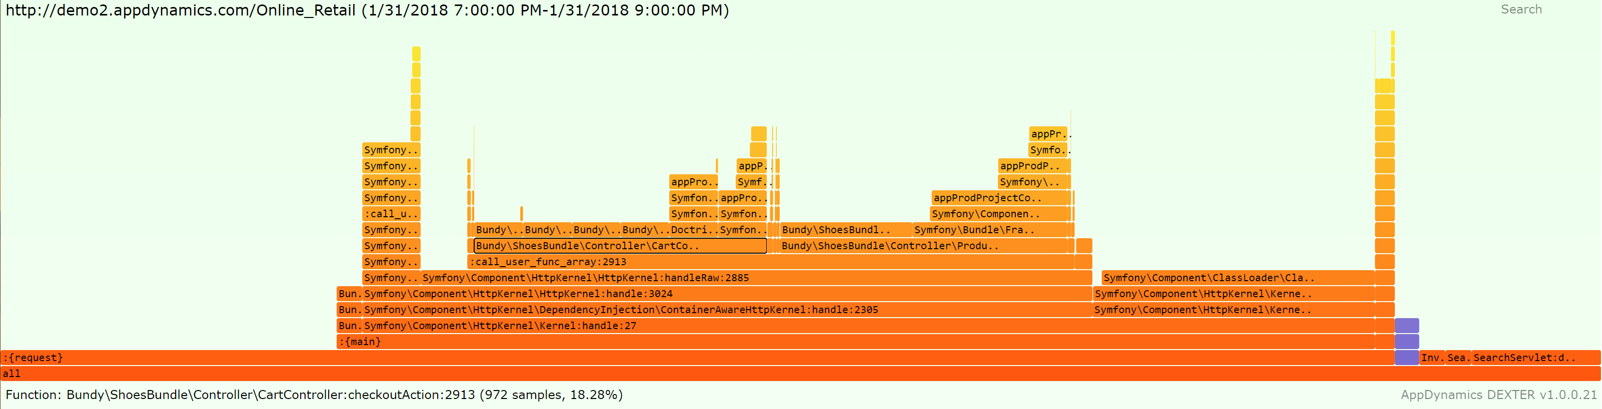Select the highlighted CartController frame
Screen dimensions: 1602x409
point(619,246)
